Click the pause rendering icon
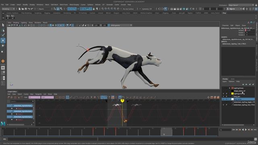 click(193, 9)
